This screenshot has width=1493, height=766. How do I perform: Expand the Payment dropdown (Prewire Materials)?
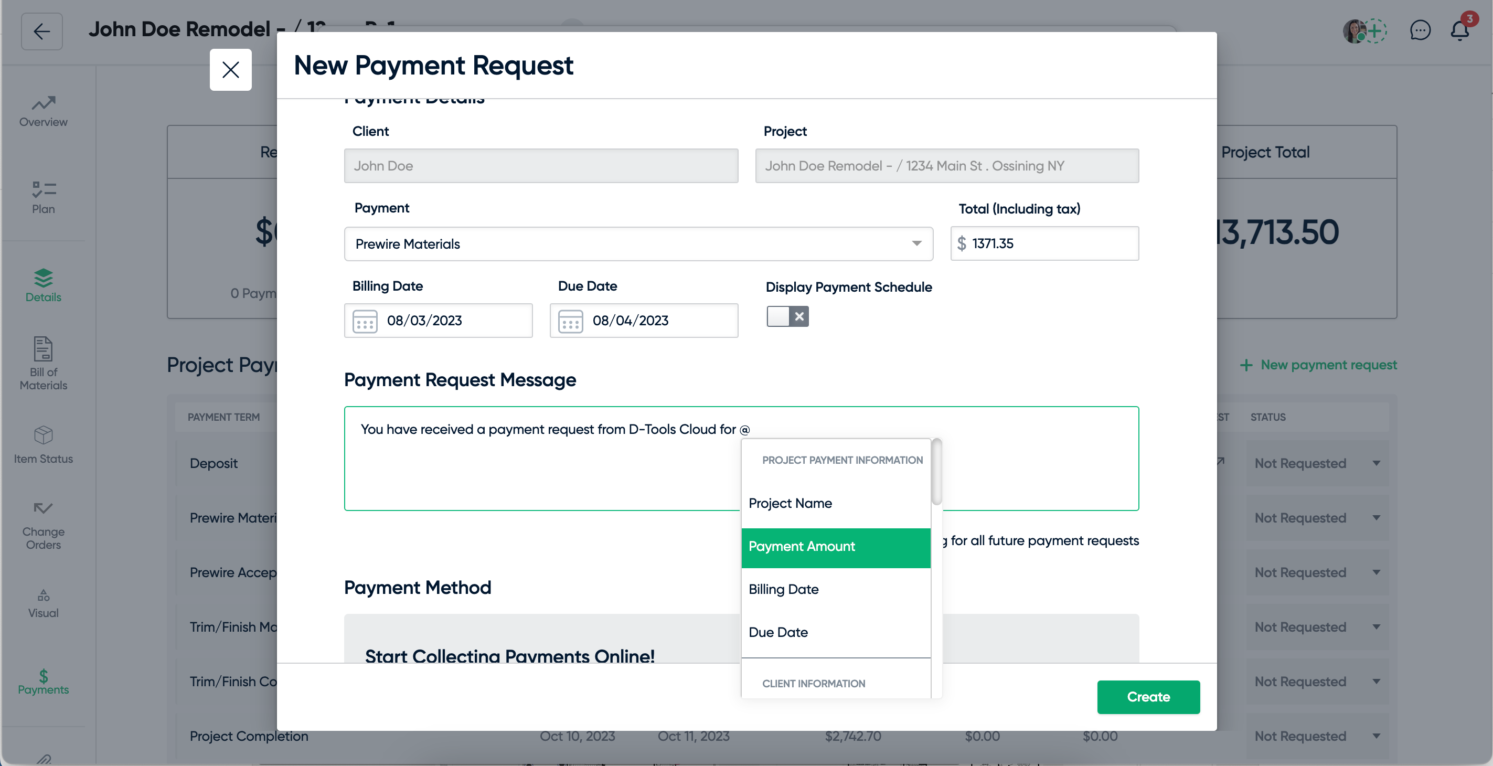(x=639, y=244)
